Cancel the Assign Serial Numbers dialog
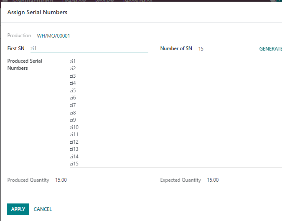Image resolution: width=282 pixels, height=221 pixels. [x=43, y=209]
